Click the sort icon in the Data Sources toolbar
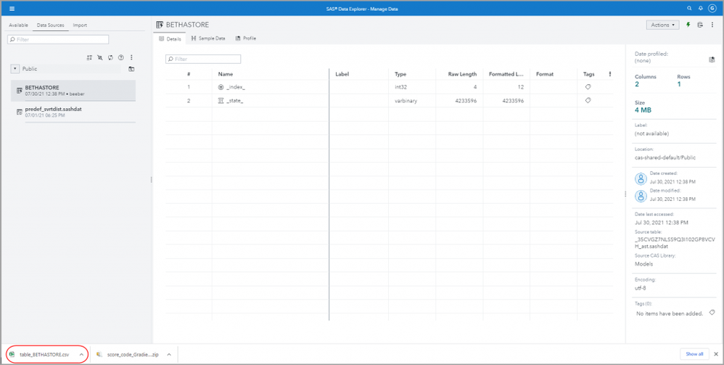The width and height of the screenshot is (724, 365). click(89, 58)
